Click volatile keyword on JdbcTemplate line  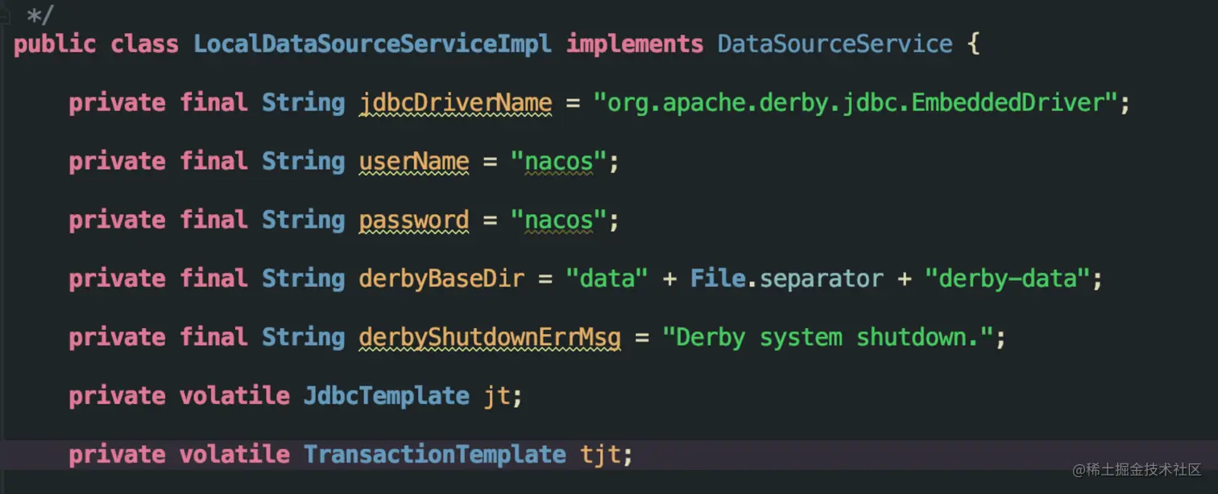click(234, 396)
